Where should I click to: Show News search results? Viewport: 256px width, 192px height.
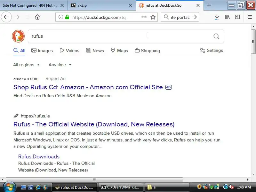point(95,51)
